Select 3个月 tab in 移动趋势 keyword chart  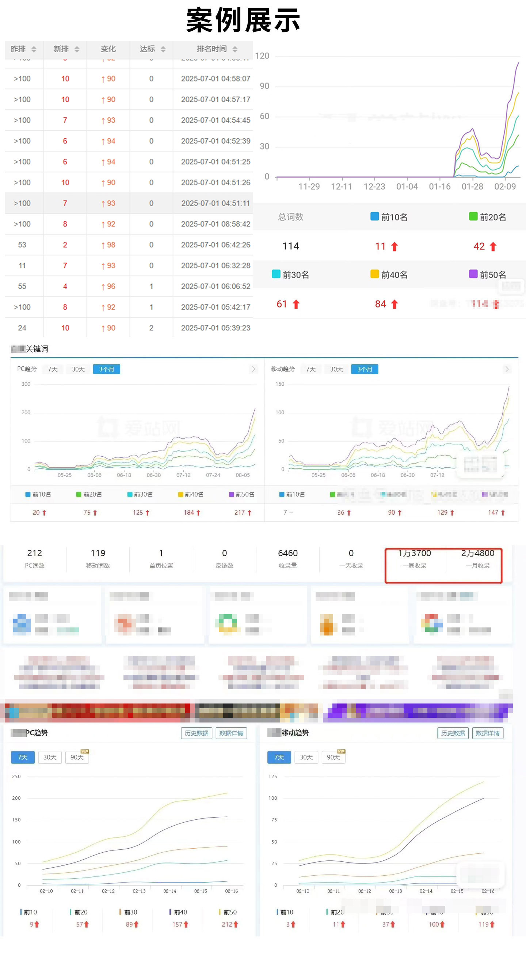coord(365,369)
